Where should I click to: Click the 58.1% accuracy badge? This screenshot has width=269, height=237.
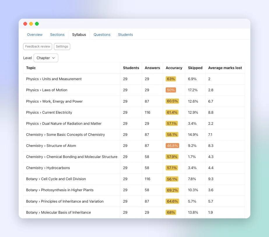tap(172, 135)
